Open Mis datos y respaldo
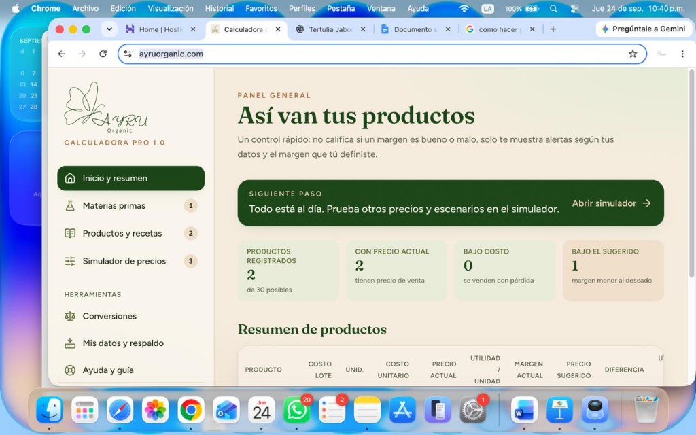The width and height of the screenshot is (696, 435). pos(131,343)
